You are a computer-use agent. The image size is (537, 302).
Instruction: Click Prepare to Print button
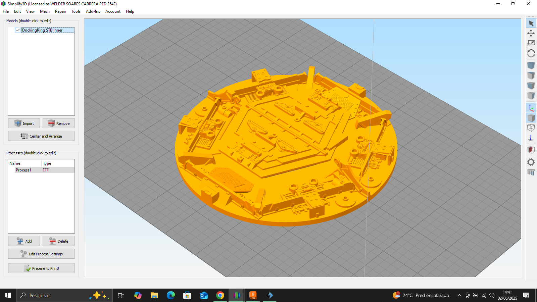(41, 268)
